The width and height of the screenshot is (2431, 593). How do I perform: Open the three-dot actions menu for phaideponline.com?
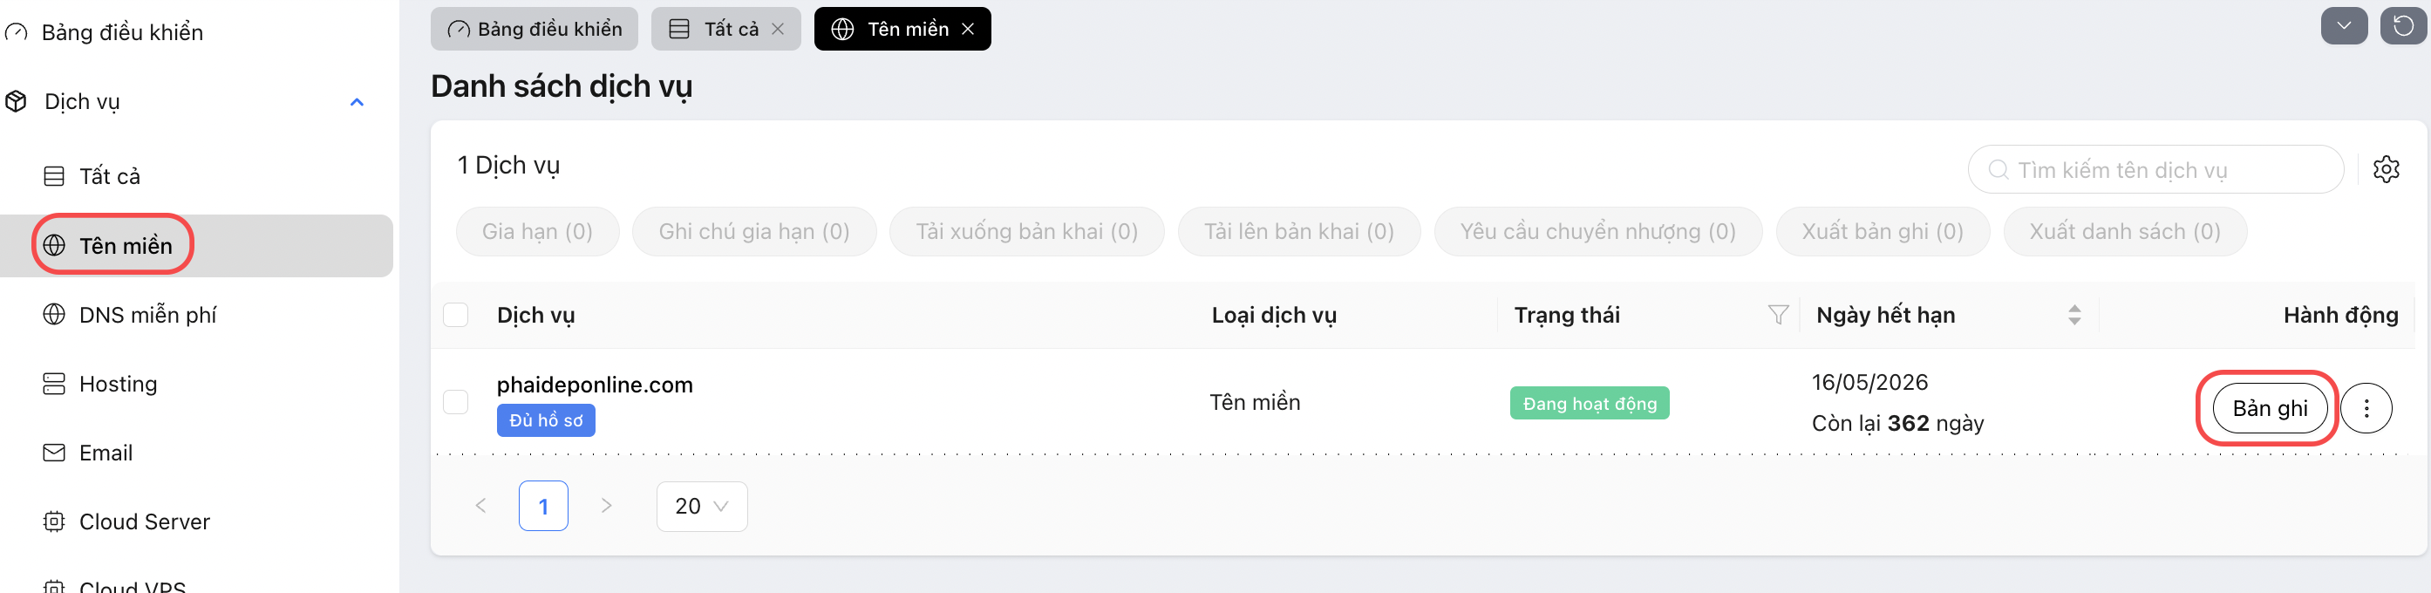tap(2366, 408)
